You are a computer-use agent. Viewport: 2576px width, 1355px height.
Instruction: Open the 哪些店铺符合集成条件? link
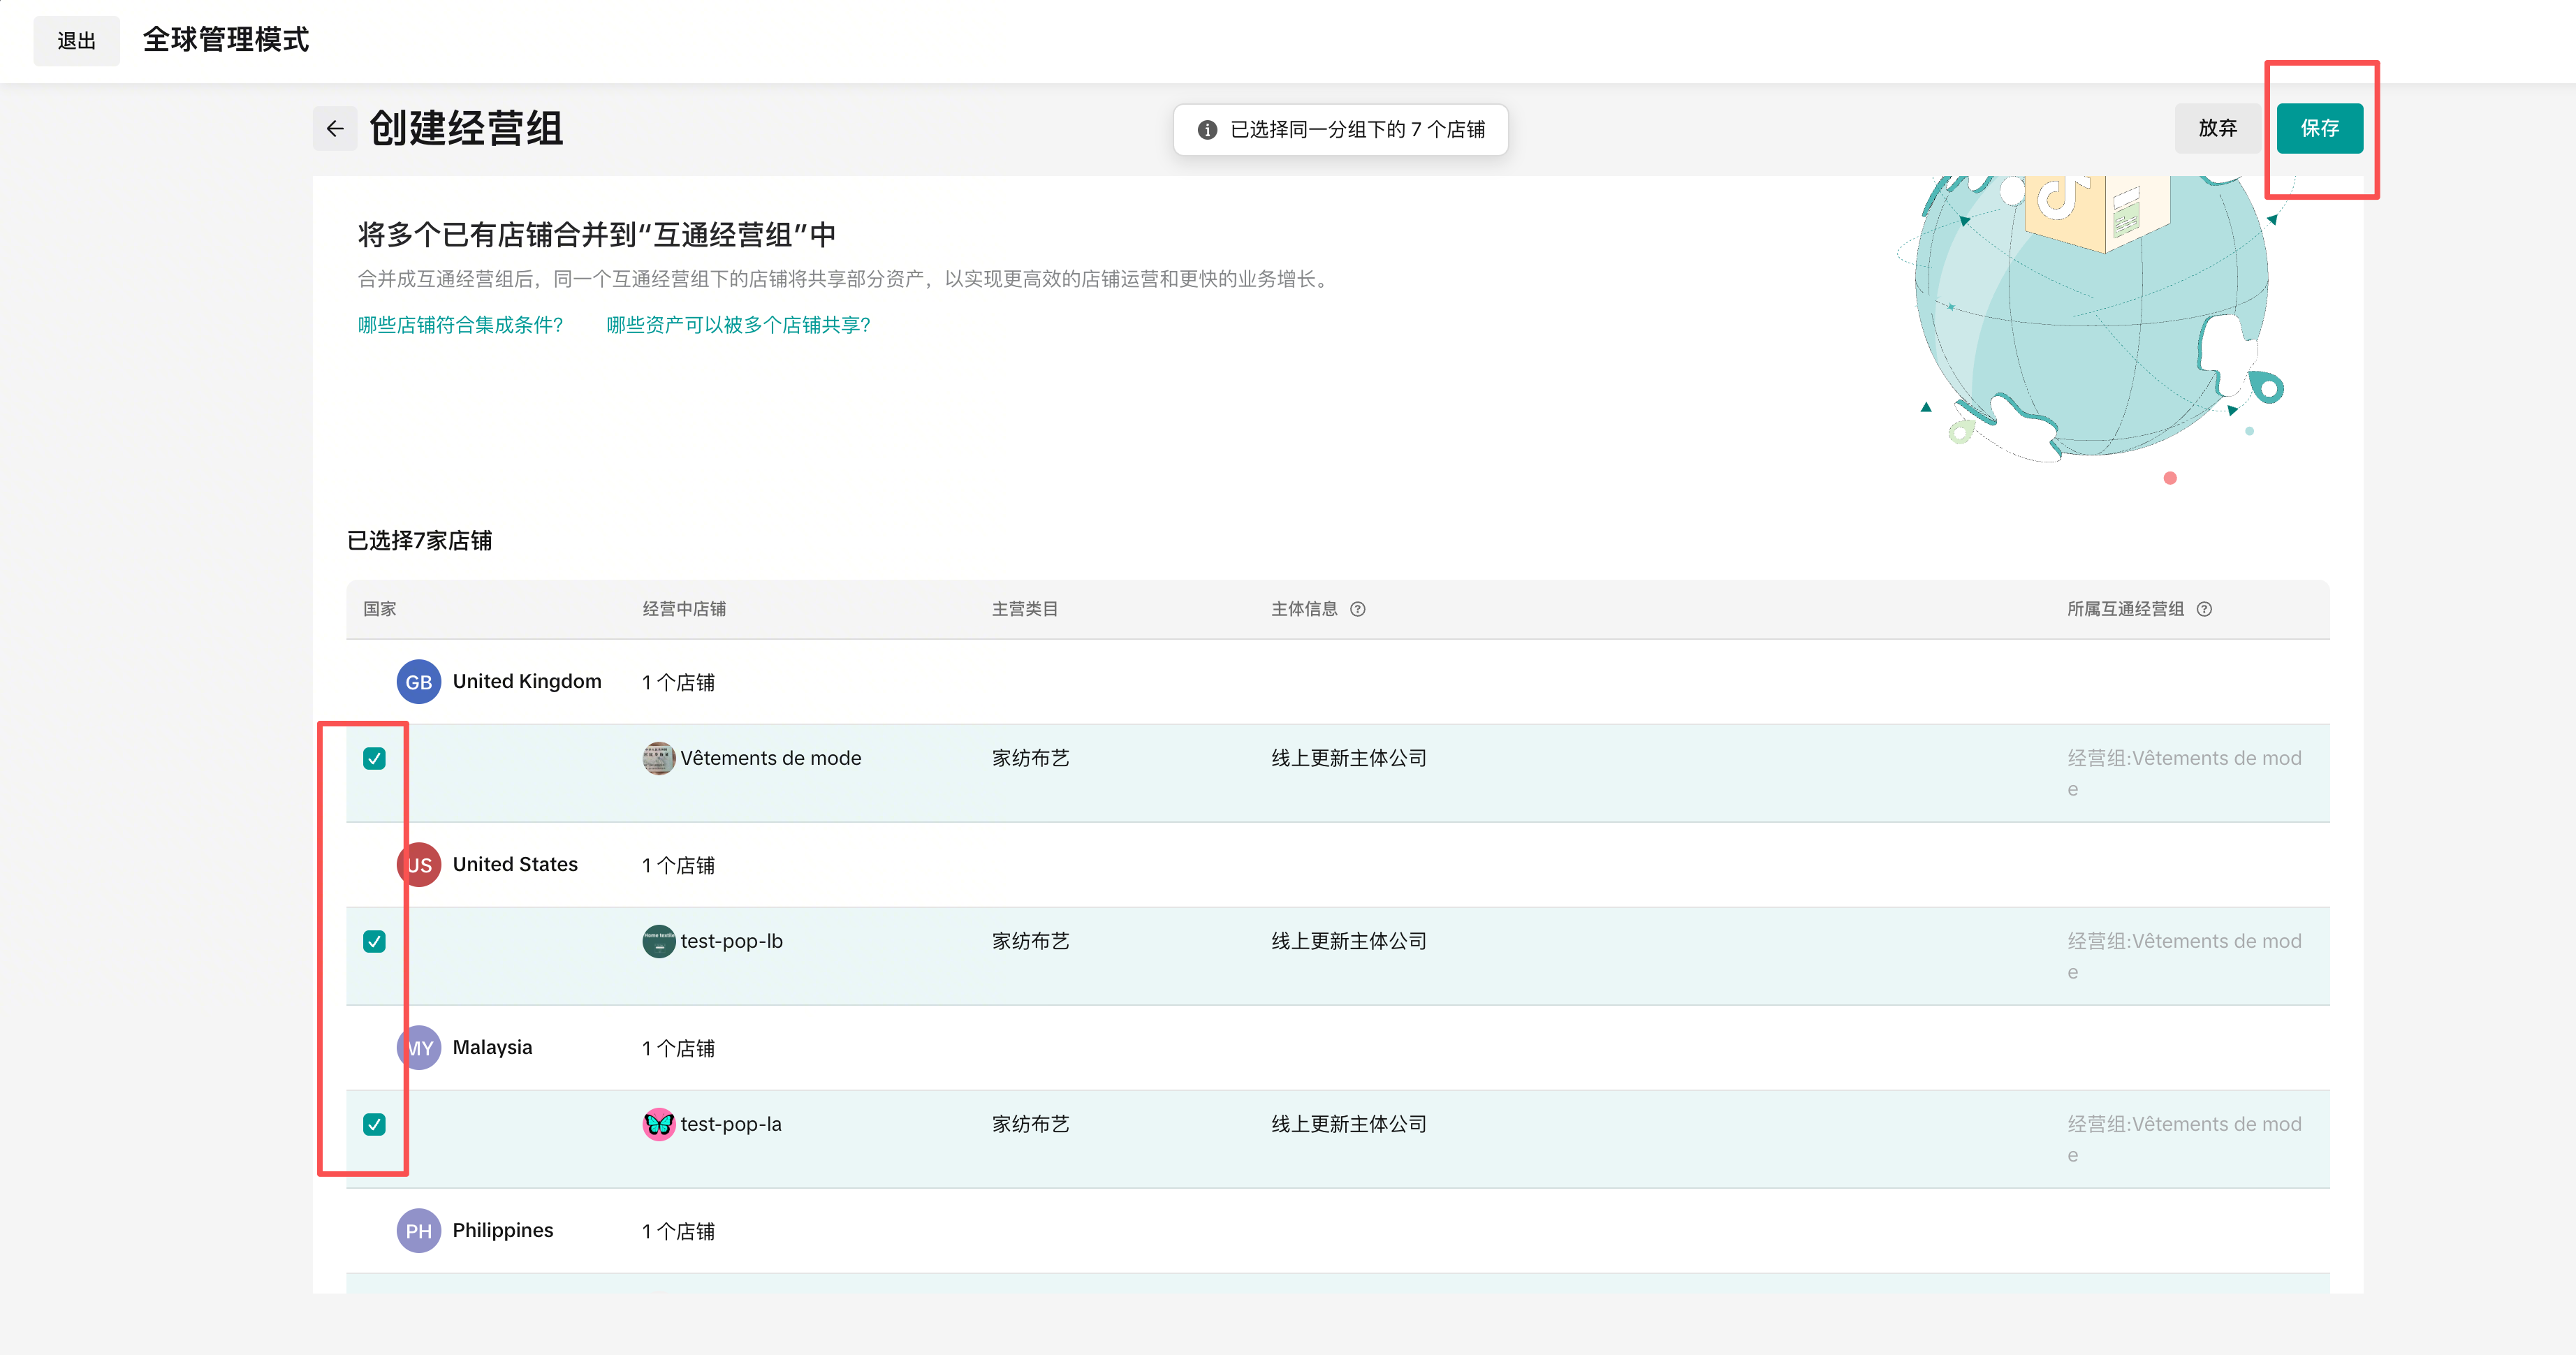pos(460,325)
